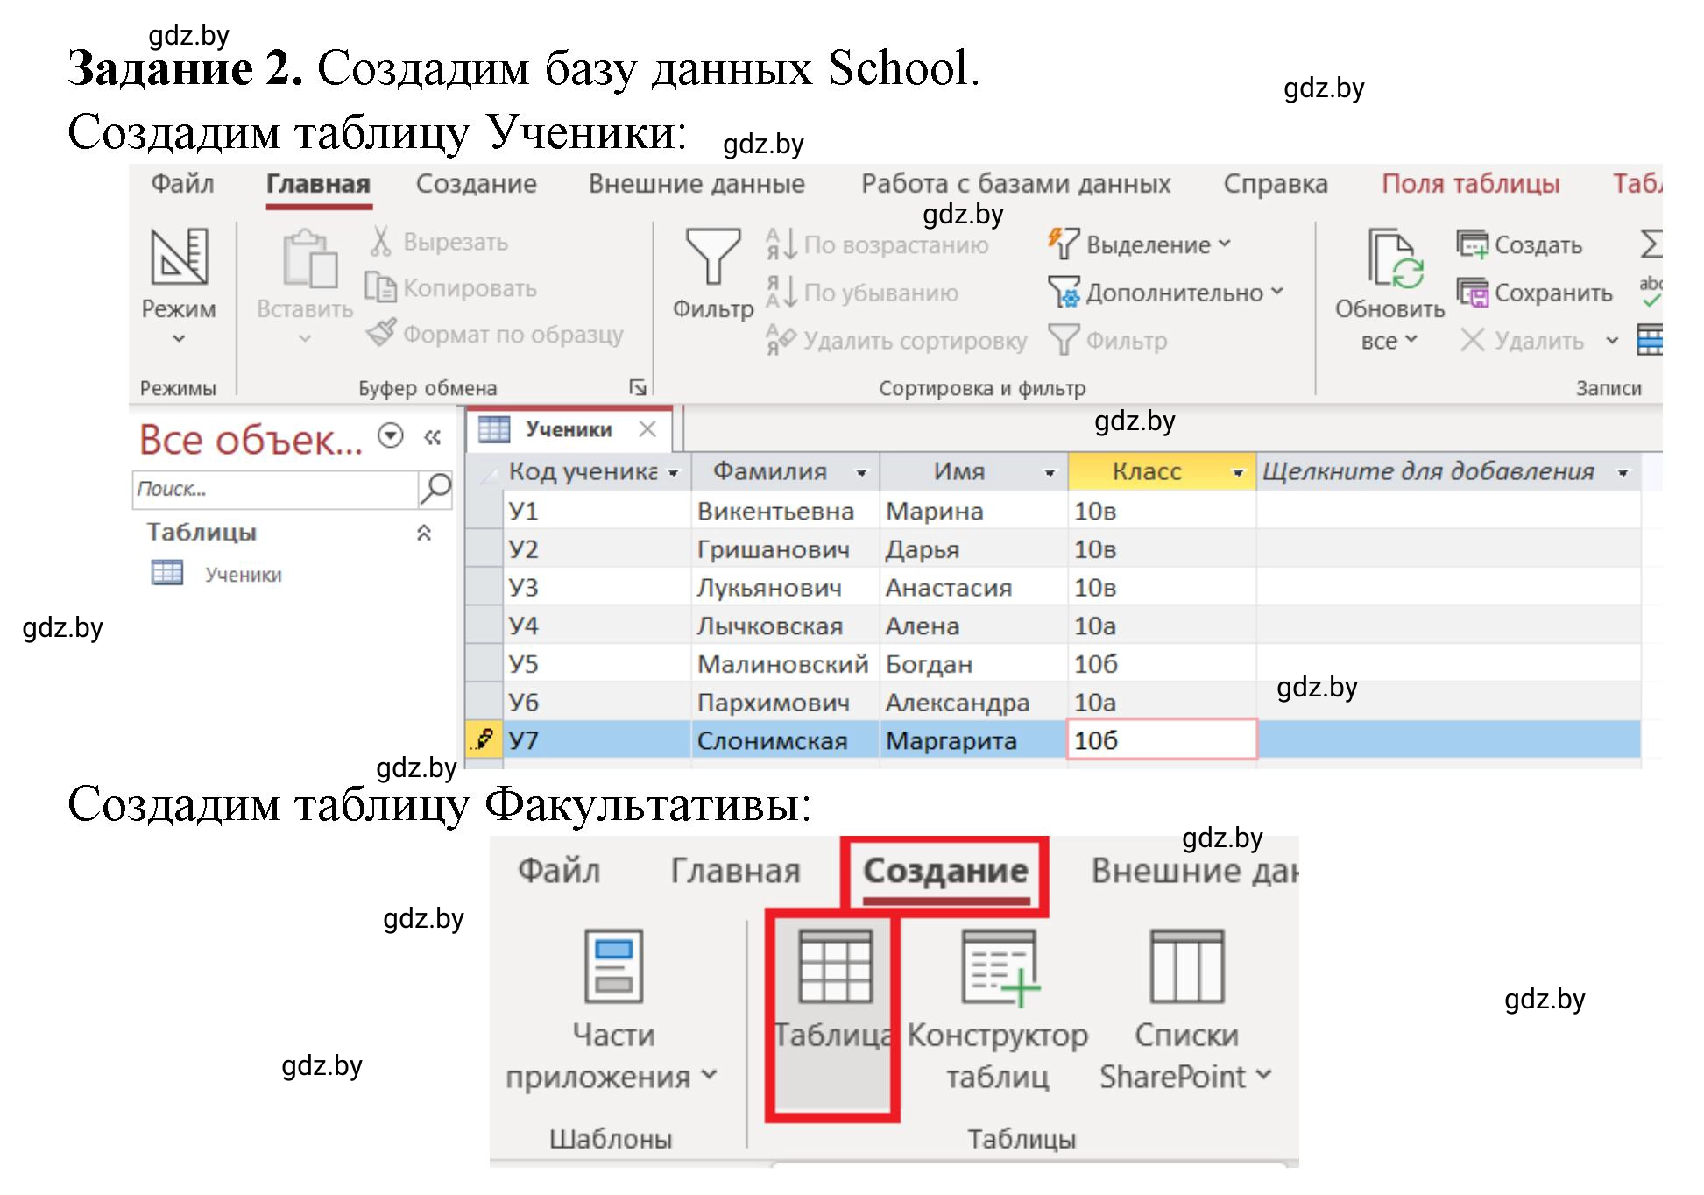This screenshot has height=1195, width=1704.
Task: Click the Александра cell
Action: [x=973, y=703]
